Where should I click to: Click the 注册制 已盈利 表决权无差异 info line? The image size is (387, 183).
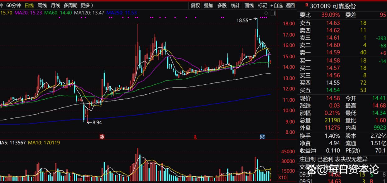(x=334, y=159)
